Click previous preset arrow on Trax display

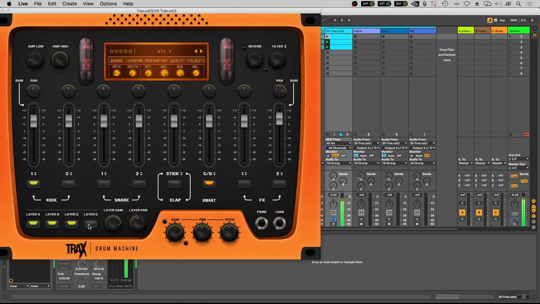pyautogui.click(x=196, y=51)
